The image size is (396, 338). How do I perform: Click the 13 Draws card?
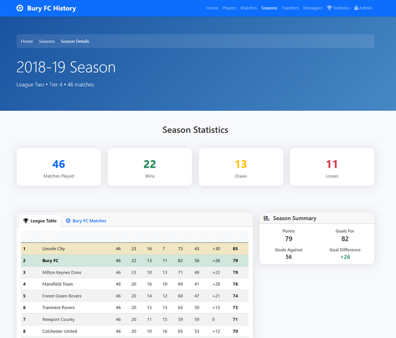(x=241, y=167)
